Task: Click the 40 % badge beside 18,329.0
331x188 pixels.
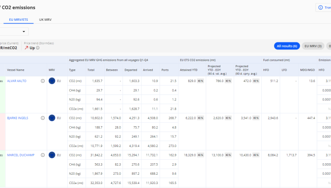Action: pyautogui.click(x=201, y=155)
